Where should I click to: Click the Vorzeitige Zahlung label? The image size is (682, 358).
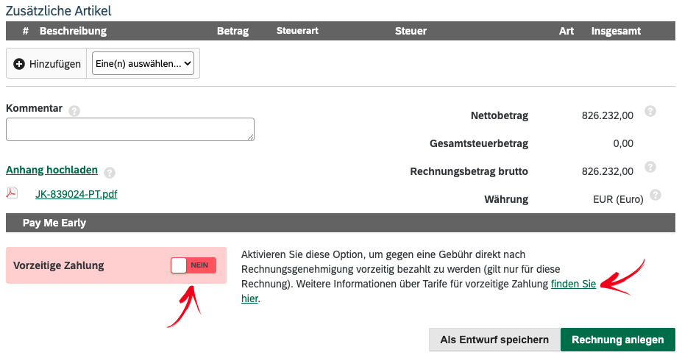pos(59,265)
